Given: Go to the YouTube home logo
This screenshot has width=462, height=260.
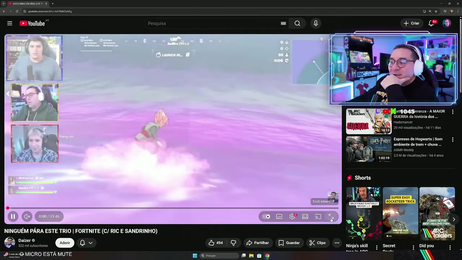Looking at the screenshot, I should [33, 23].
